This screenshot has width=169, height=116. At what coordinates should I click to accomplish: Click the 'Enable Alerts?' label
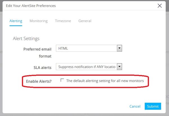click(x=39, y=81)
